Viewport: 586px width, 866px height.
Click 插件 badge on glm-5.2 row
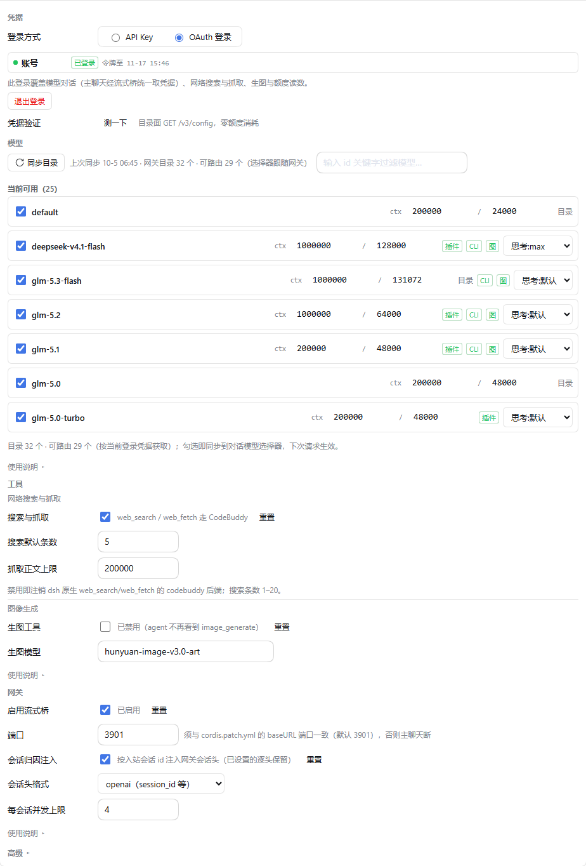[452, 315]
